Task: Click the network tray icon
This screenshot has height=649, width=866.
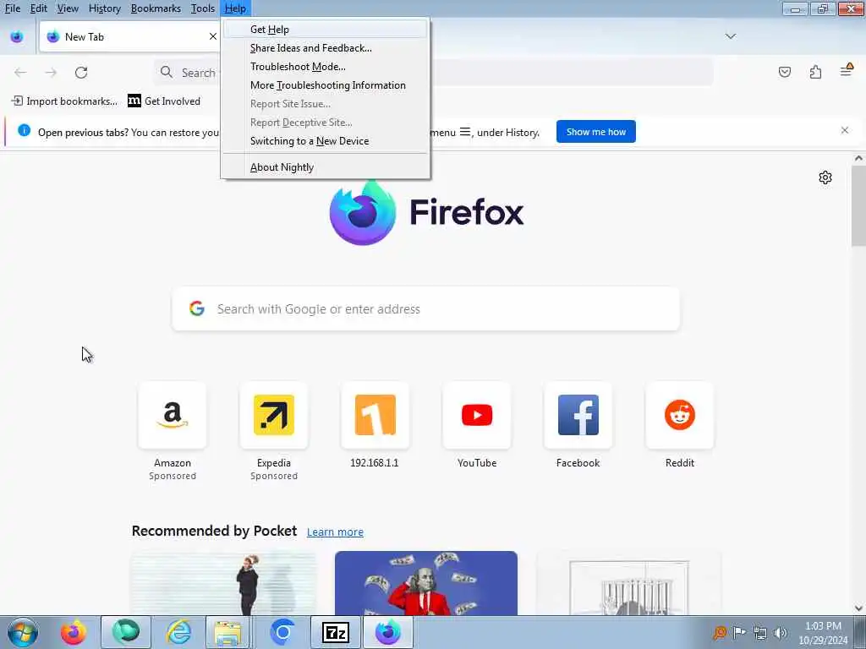Action: coord(760,633)
